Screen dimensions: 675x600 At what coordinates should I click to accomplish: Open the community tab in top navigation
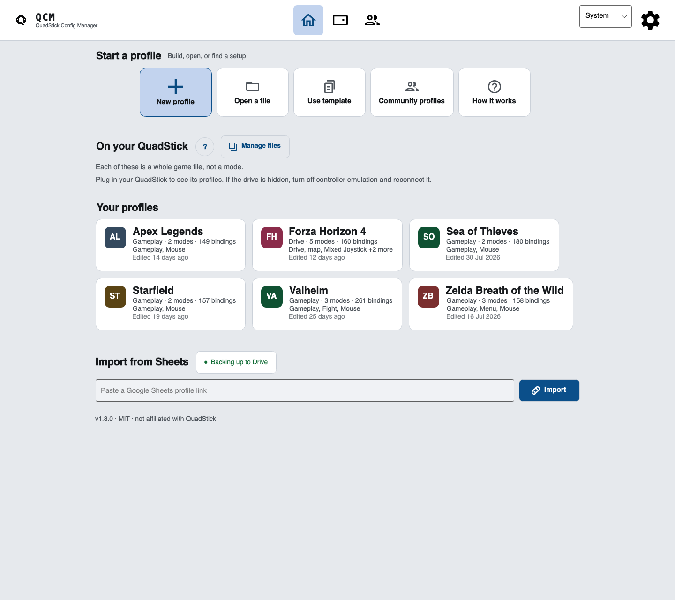[x=372, y=20]
